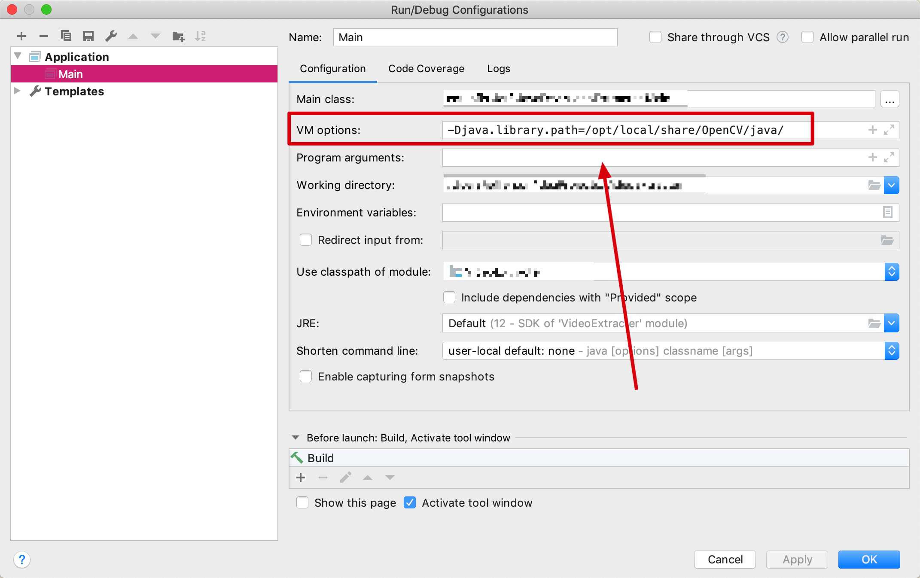Expand Program arguments field editor
Screen dimensions: 920x578
(x=889, y=158)
